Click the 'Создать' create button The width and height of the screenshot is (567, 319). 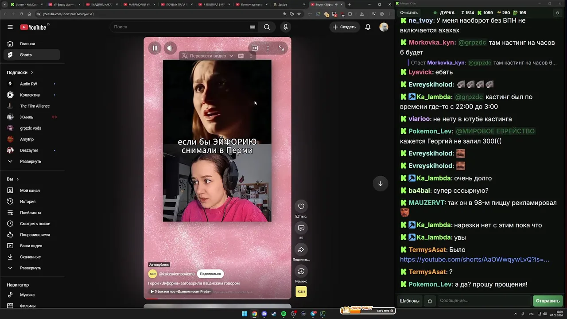[344, 27]
